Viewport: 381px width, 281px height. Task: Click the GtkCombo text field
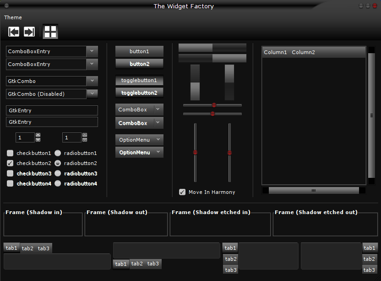(x=46, y=81)
